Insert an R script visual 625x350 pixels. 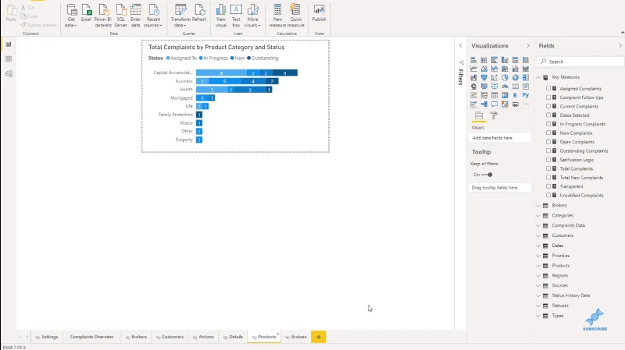pyautogui.click(x=516, y=95)
